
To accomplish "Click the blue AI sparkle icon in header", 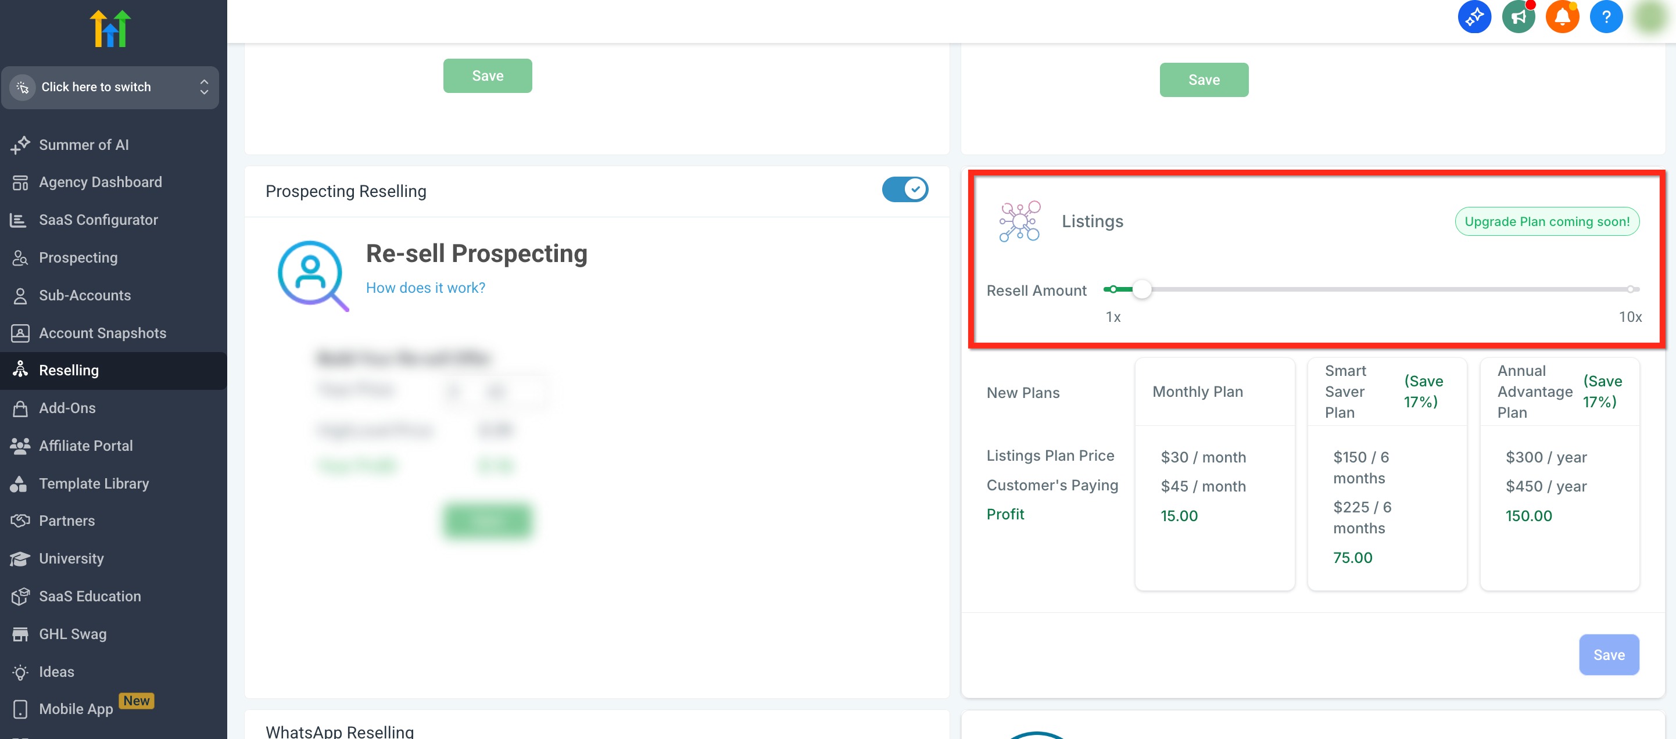I will point(1474,17).
